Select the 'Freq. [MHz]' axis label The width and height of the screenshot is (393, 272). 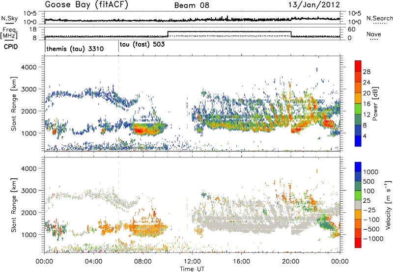(x=10, y=33)
